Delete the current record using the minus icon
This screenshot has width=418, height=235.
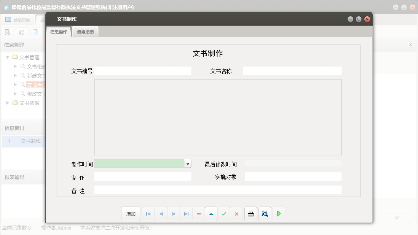pyautogui.click(x=198, y=213)
